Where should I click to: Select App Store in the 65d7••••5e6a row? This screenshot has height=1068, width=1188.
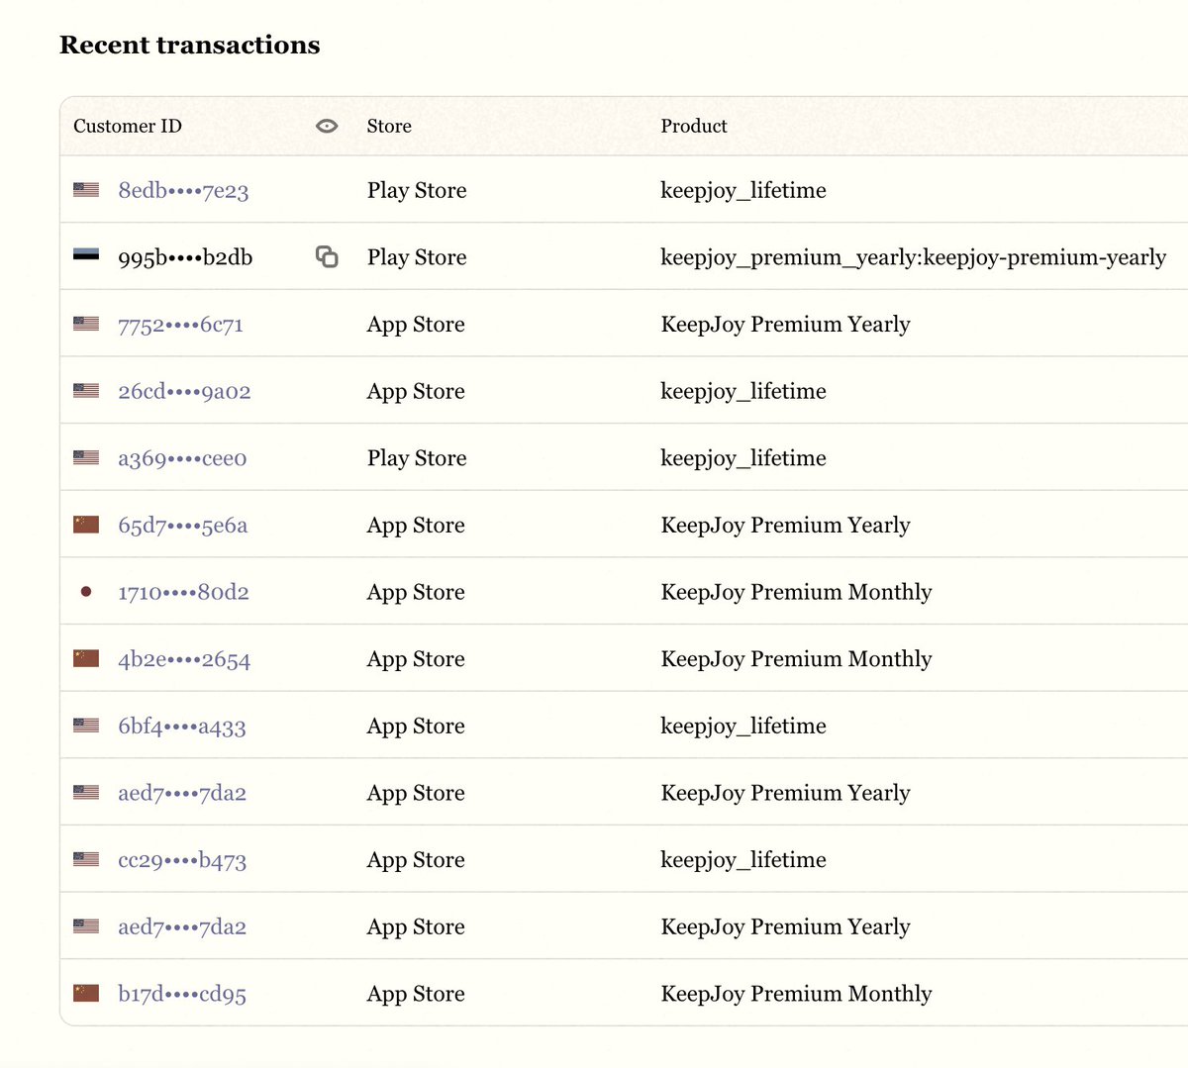click(416, 526)
